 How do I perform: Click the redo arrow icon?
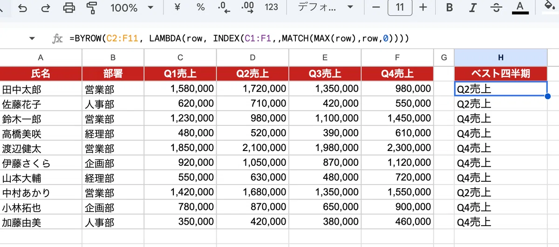click(x=46, y=7)
